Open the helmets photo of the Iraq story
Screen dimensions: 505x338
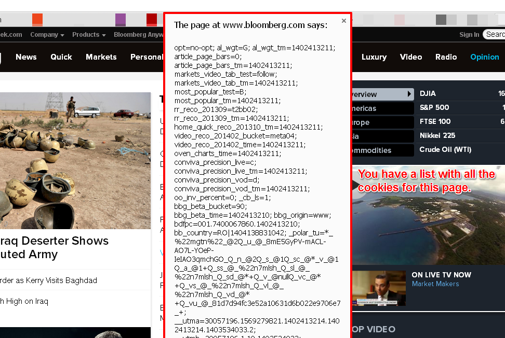[x=75, y=161]
